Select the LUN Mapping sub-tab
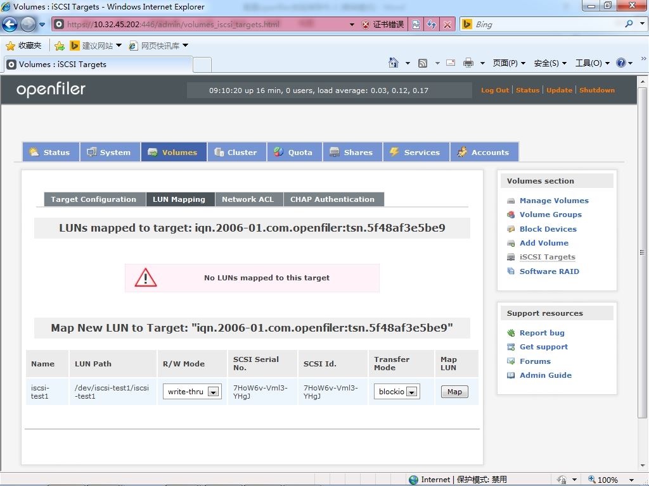 [x=179, y=199]
